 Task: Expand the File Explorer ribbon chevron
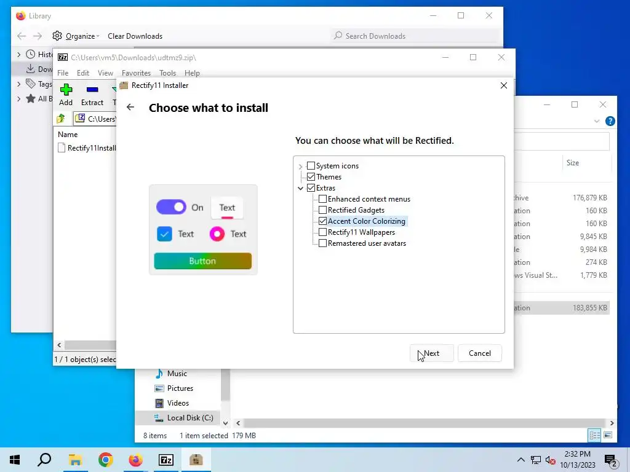pos(597,121)
